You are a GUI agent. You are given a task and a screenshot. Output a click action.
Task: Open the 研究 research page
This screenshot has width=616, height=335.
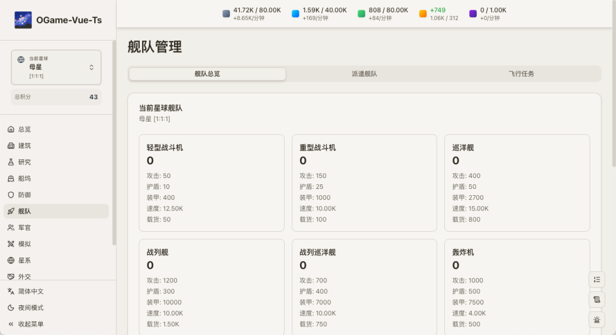click(25, 162)
